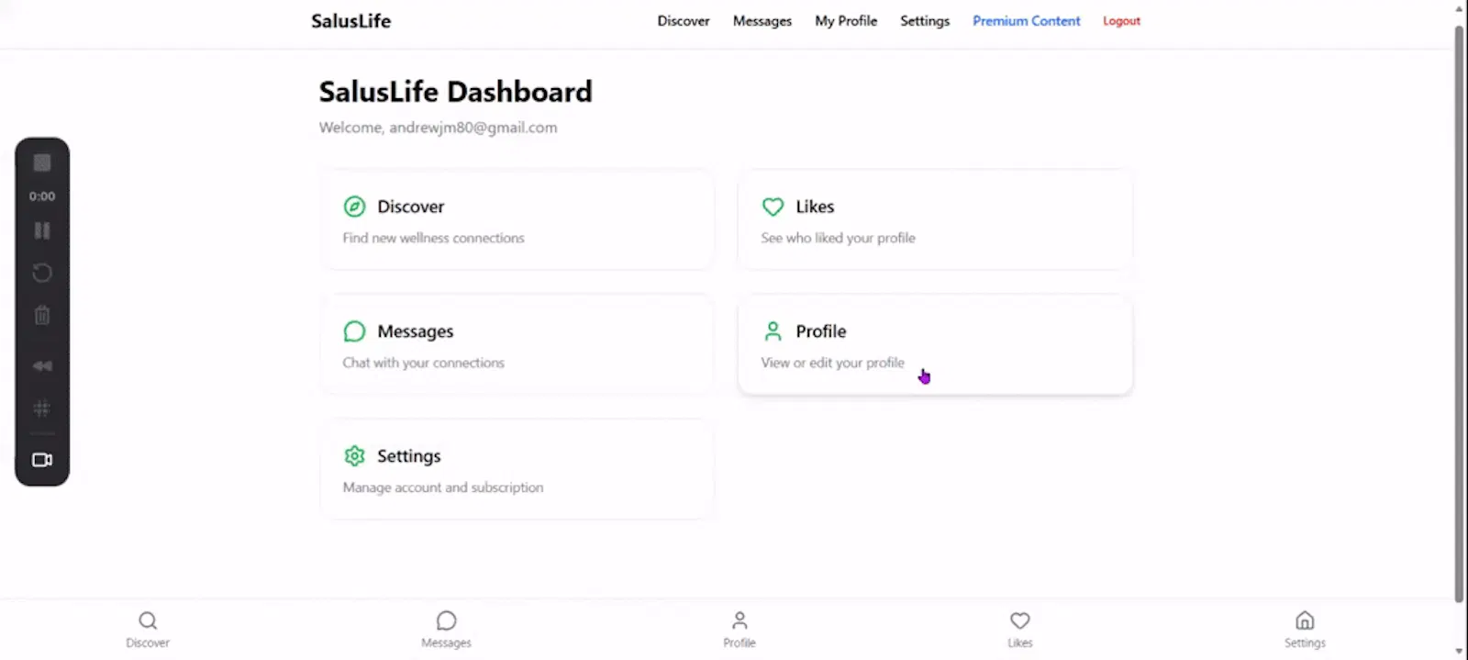Open Discover in the top navigation

coord(683,21)
